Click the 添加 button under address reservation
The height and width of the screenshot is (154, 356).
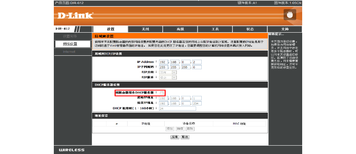(170, 129)
